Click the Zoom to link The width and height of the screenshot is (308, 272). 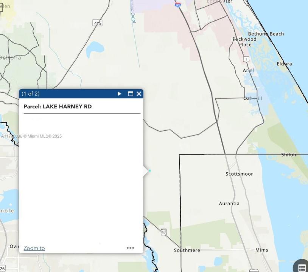[34, 248]
